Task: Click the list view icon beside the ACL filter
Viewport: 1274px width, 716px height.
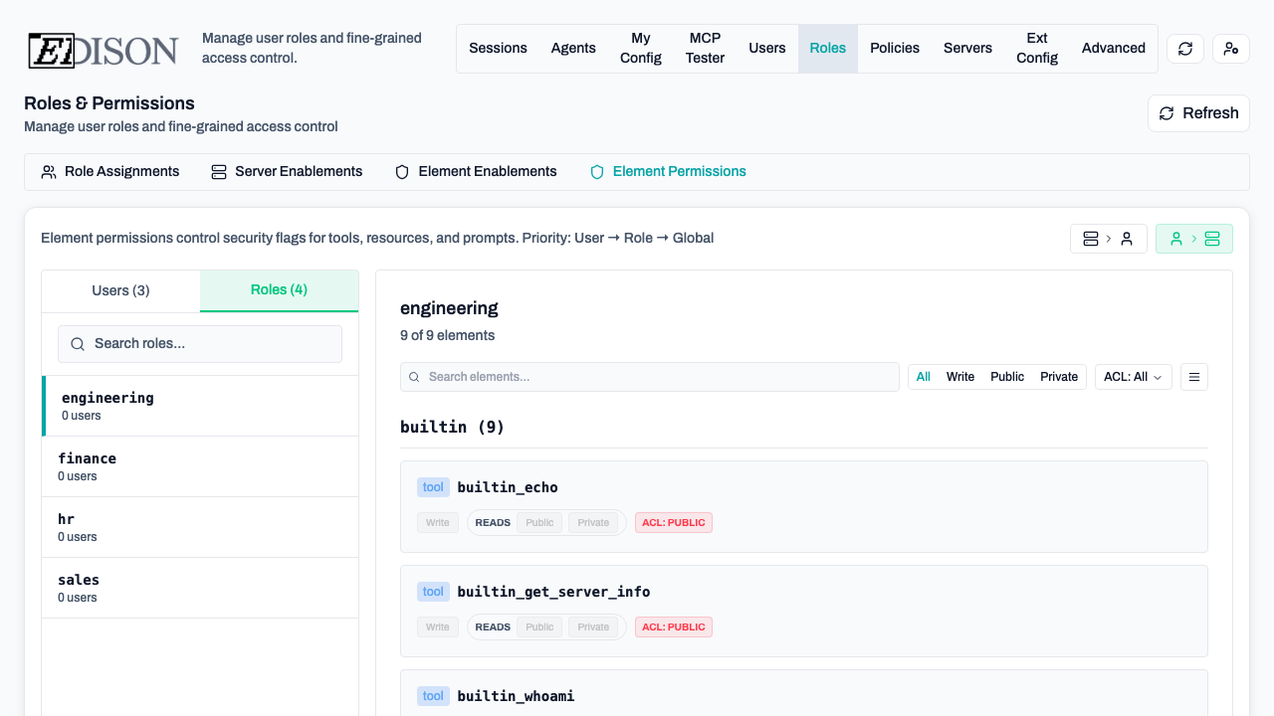Action: point(1194,376)
